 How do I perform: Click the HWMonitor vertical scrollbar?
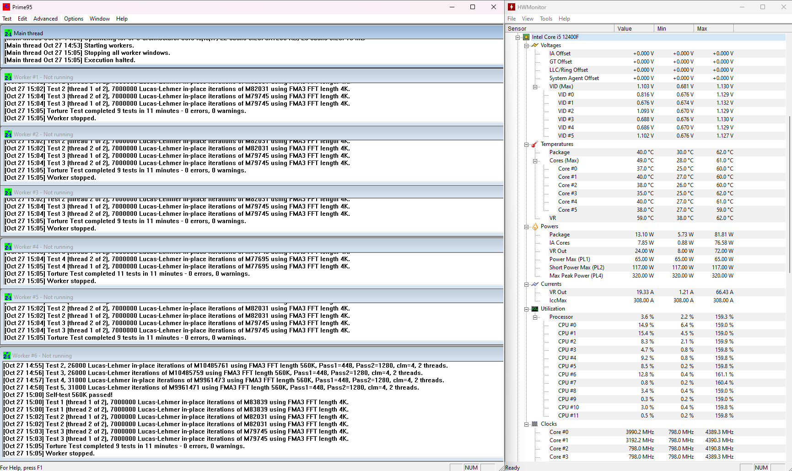coord(790,194)
